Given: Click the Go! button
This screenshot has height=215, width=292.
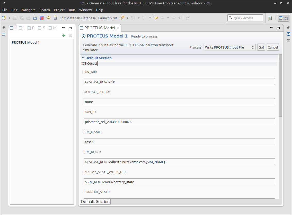Looking at the screenshot, I should pyautogui.click(x=261, y=48).
